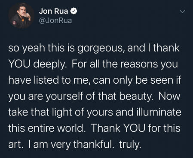This screenshot has height=158, width=193.
Task: Click the word "gorgeous" in the tweet
Action: point(100,48)
